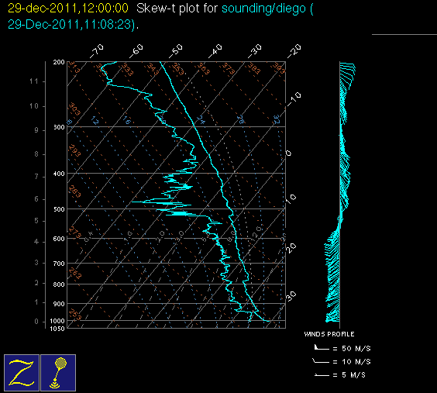Click the 1050 pressure level label

click(57, 329)
